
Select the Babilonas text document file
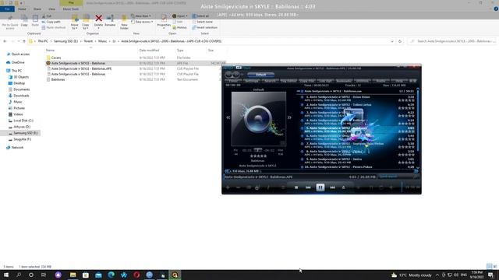58,79
